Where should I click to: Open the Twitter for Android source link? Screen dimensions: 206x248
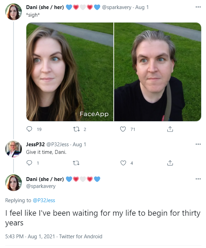point(81,237)
